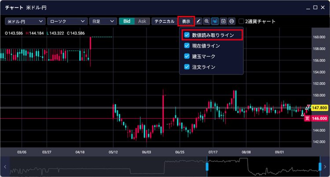
Task: Click the save chart floppy icon
Action: 224,21
